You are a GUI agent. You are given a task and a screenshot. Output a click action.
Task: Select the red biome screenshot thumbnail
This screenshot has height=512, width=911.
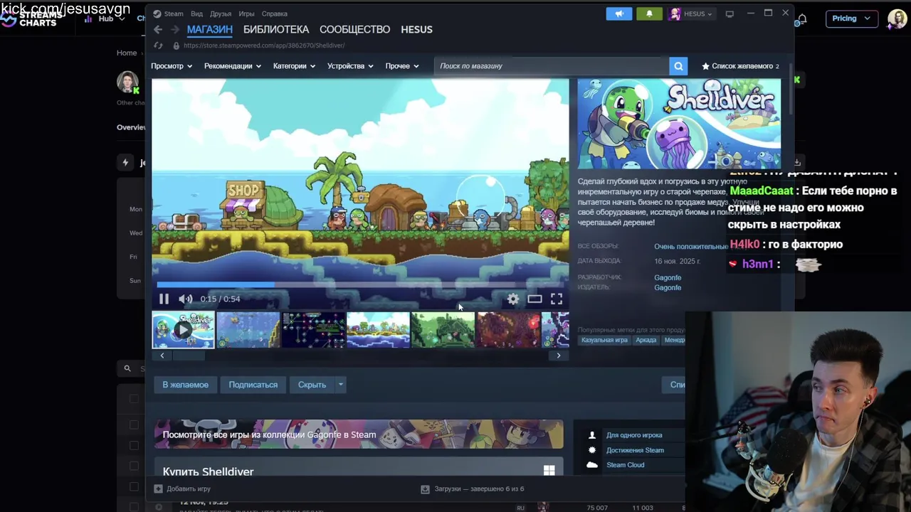tap(508, 330)
